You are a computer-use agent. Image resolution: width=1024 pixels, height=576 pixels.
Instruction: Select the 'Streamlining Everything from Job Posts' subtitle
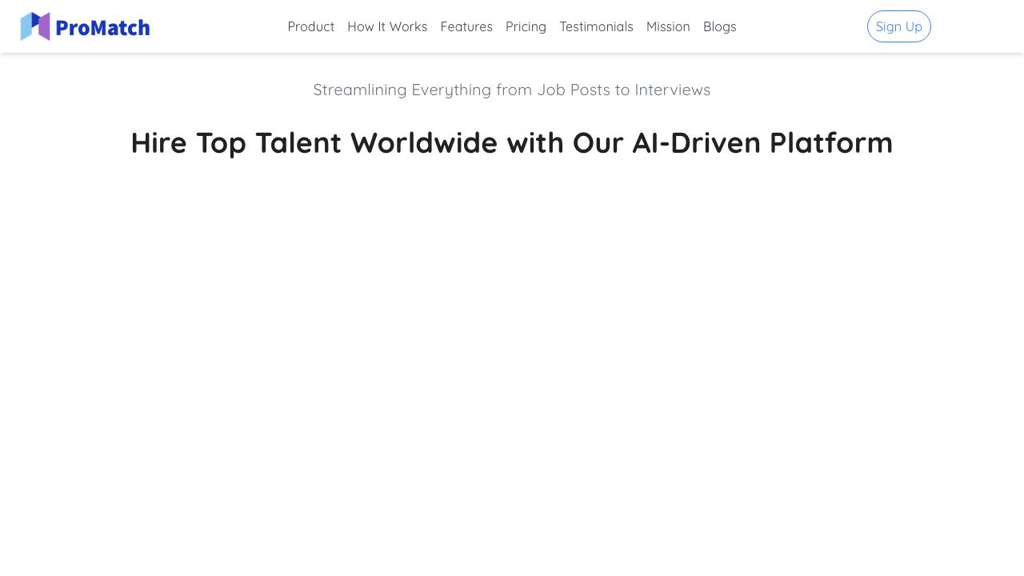(512, 90)
